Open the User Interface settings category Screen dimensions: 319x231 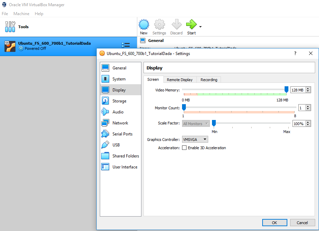[125, 167]
